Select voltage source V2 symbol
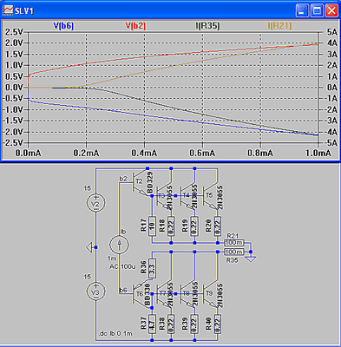341x347 pixels. [x=95, y=203]
